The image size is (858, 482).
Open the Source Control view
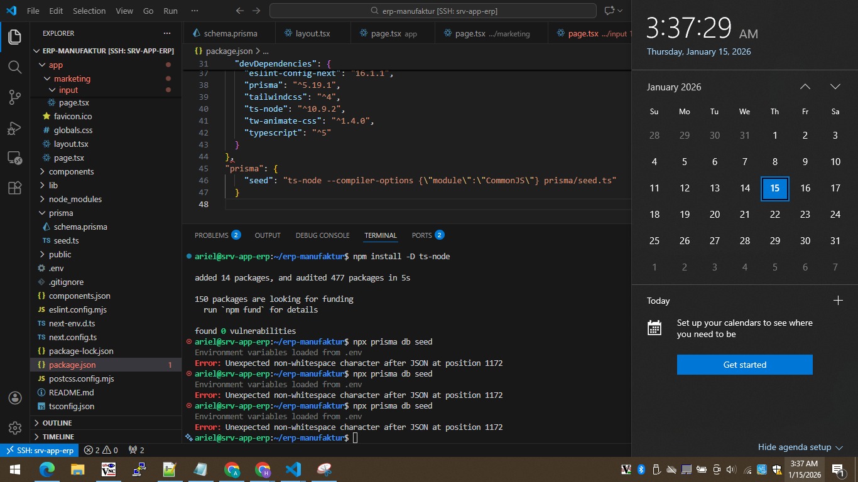[15, 97]
